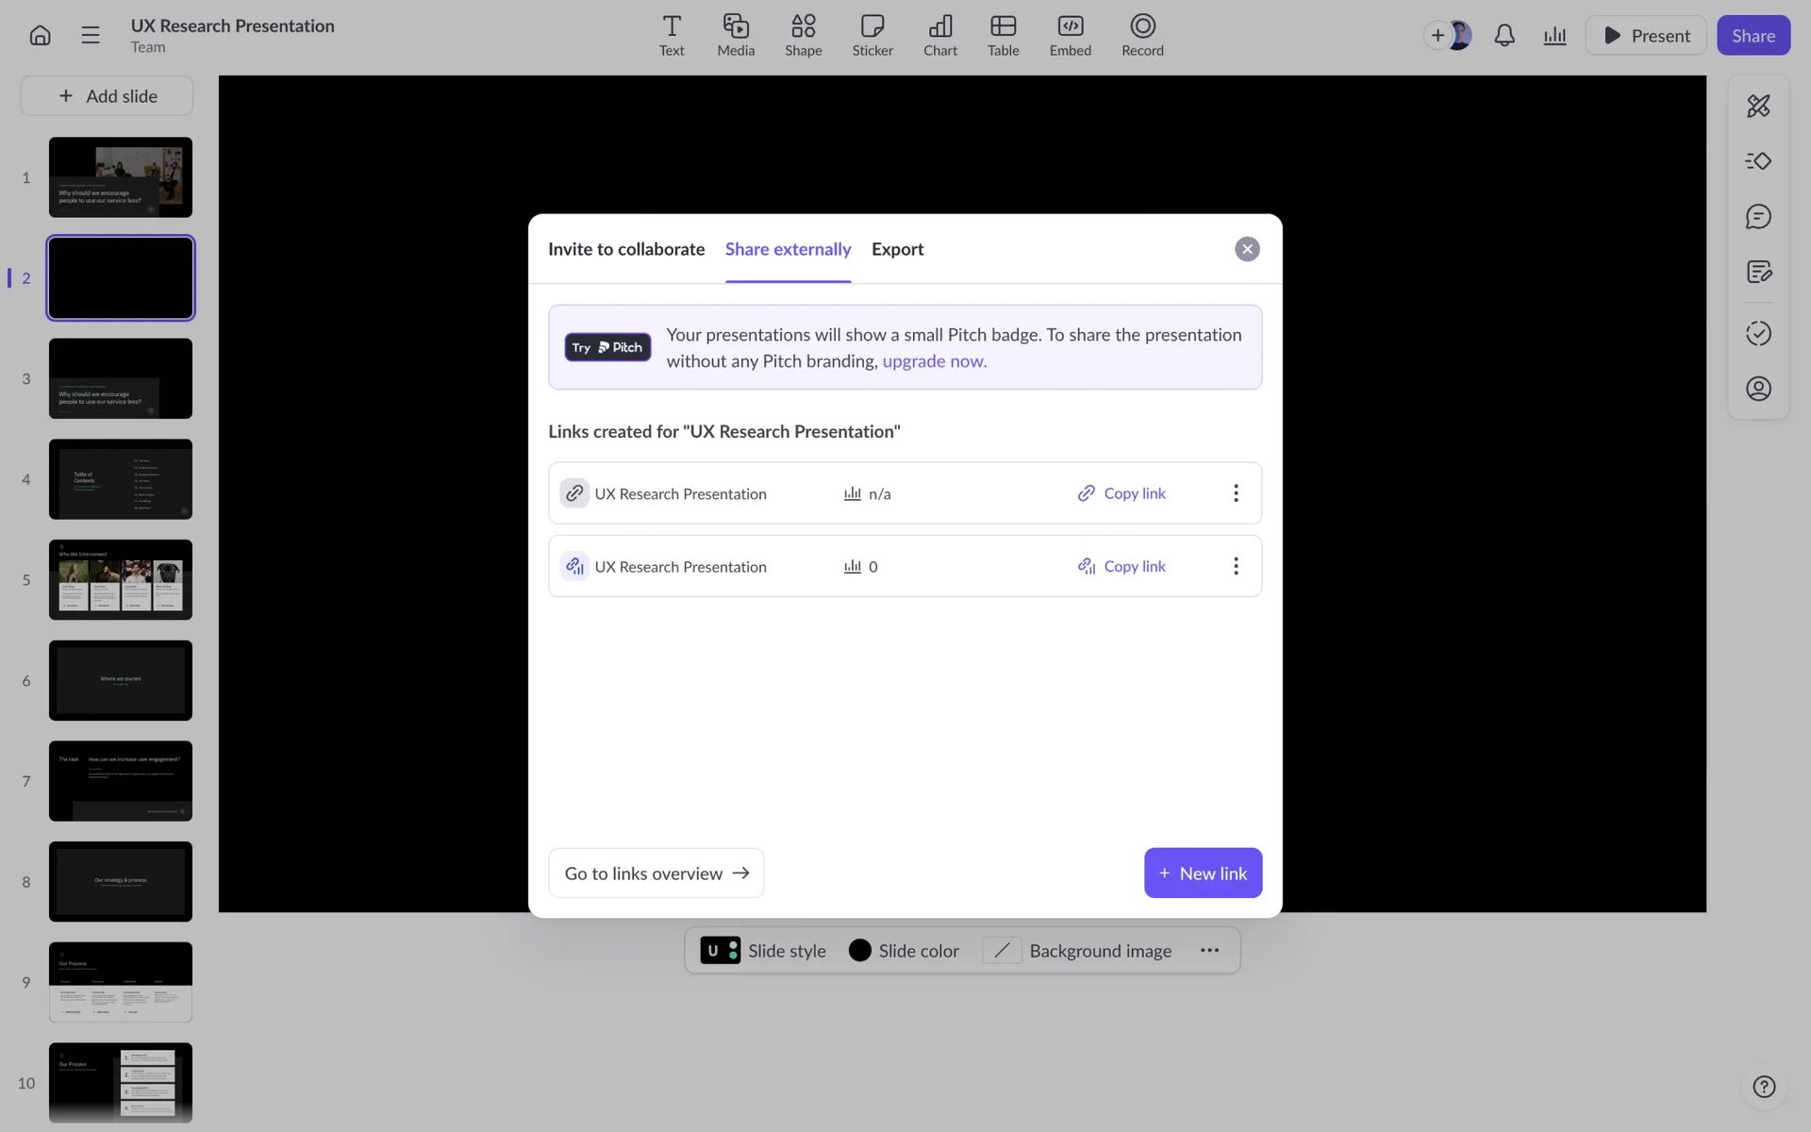Open the options menu for first link
Screen dimensions: 1811x1132
(1236, 493)
